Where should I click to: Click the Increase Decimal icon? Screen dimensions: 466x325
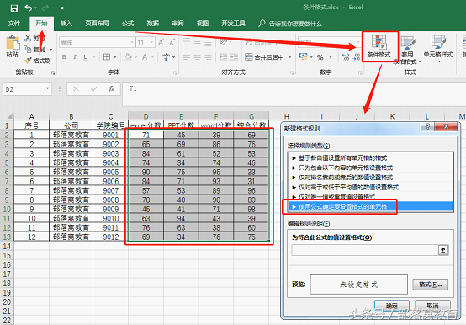point(346,56)
